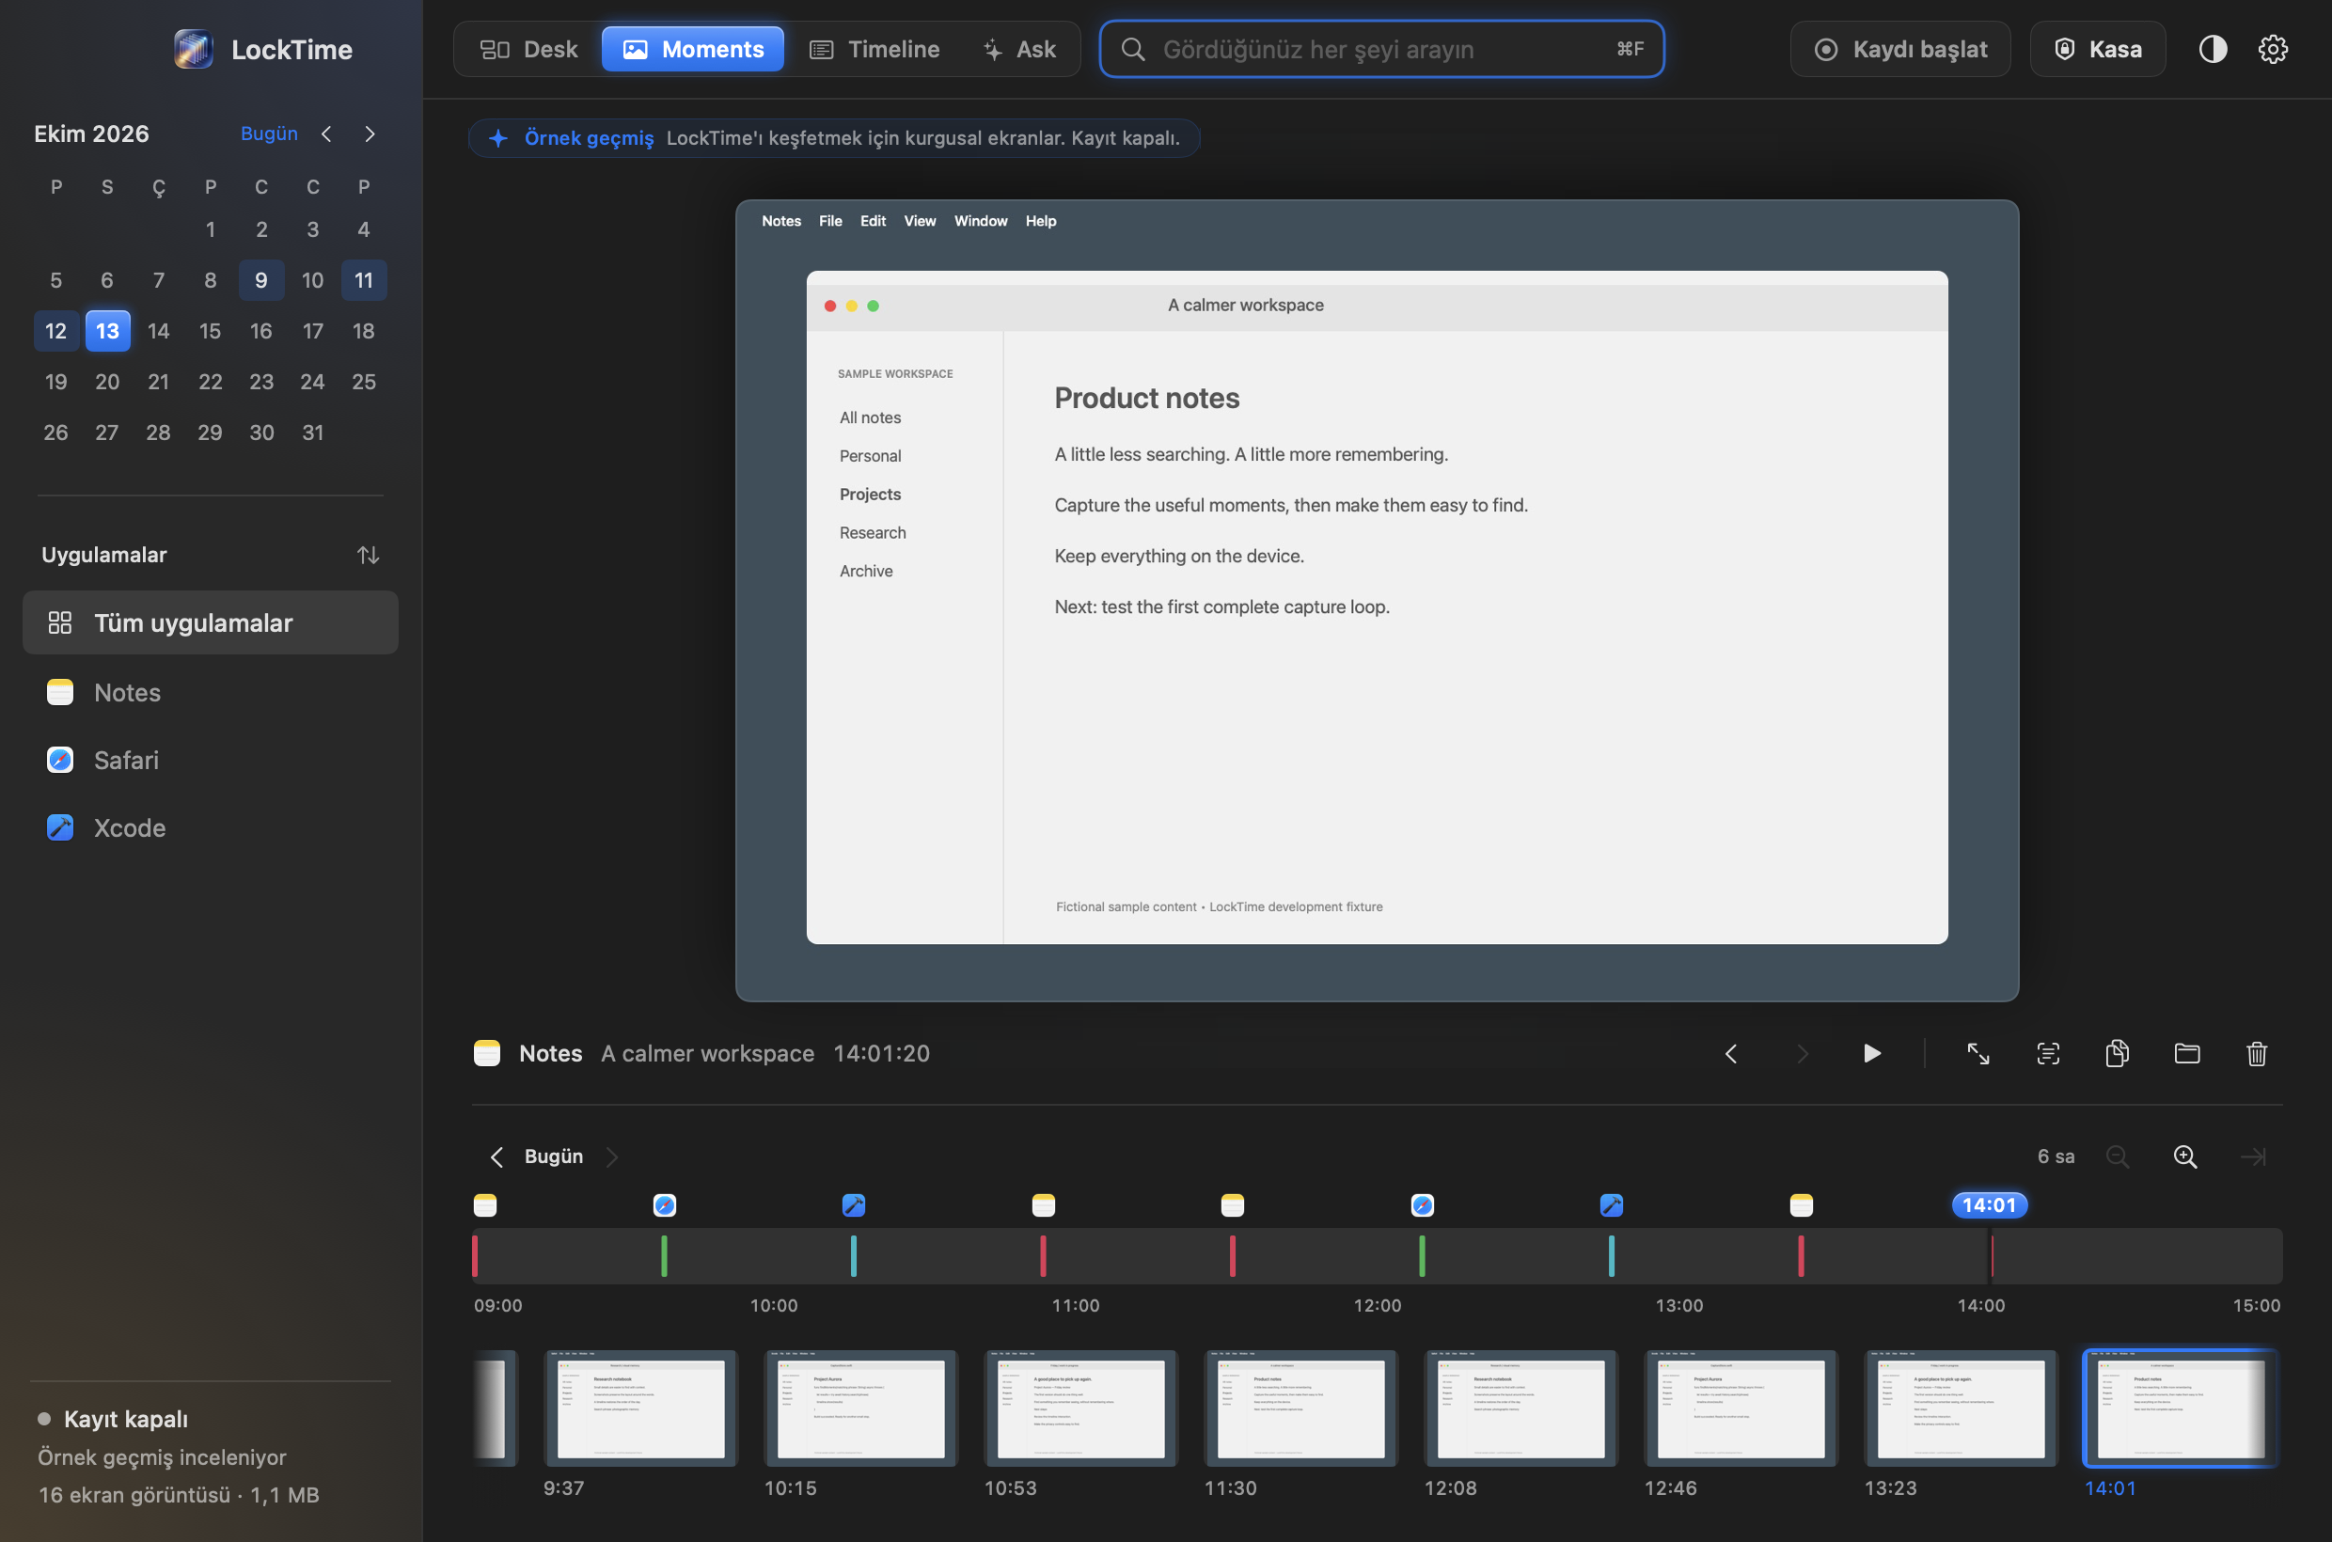Open the 10:53 thumbnail
This screenshot has width=2332, height=1542.
click(x=1081, y=1408)
